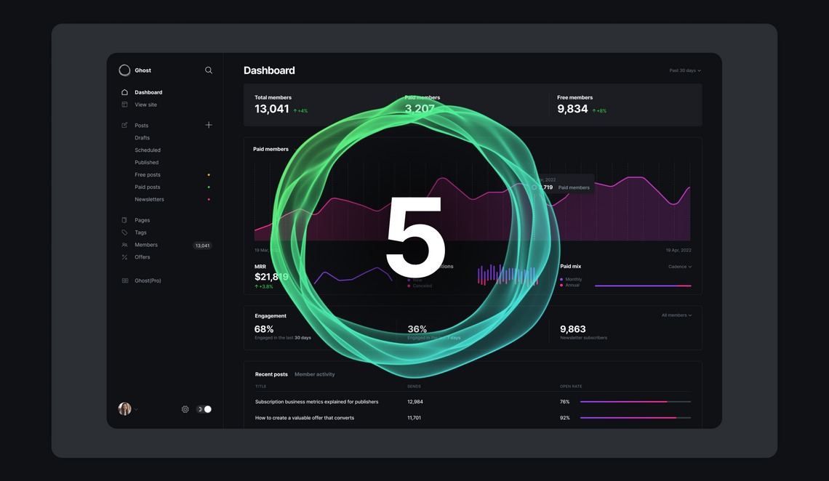Viewport: 829px width, 481px height.
Task: Open Members via the people icon
Action: tap(124, 245)
